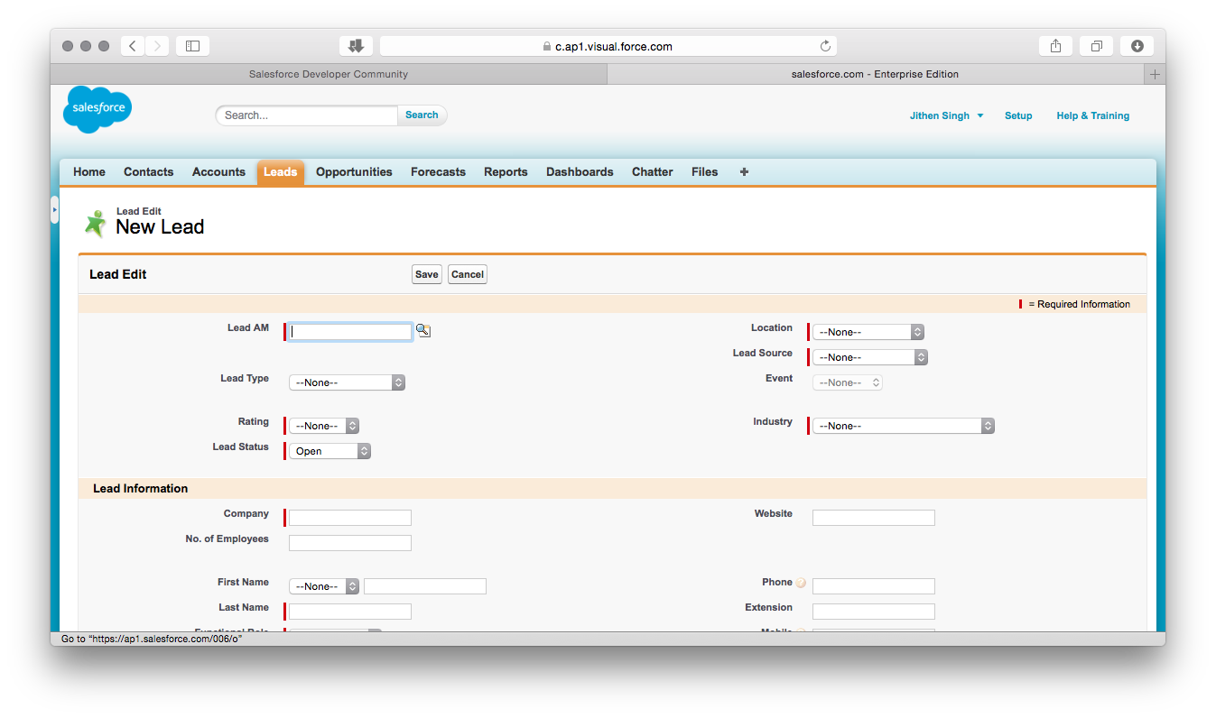The height and width of the screenshot is (718, 1216).
Task: Open the Safari share menu
Action: (x=1055, y=46)
